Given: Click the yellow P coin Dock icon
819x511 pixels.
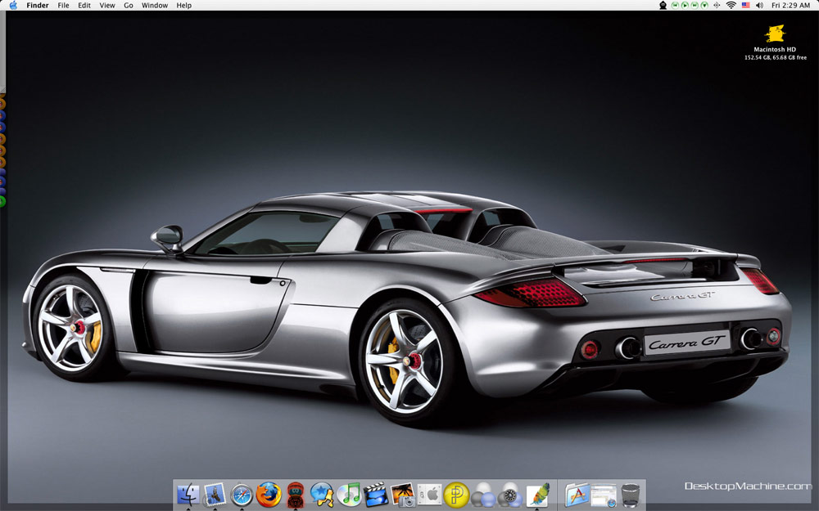Looking at the screenshot, I should pos(456,495).
